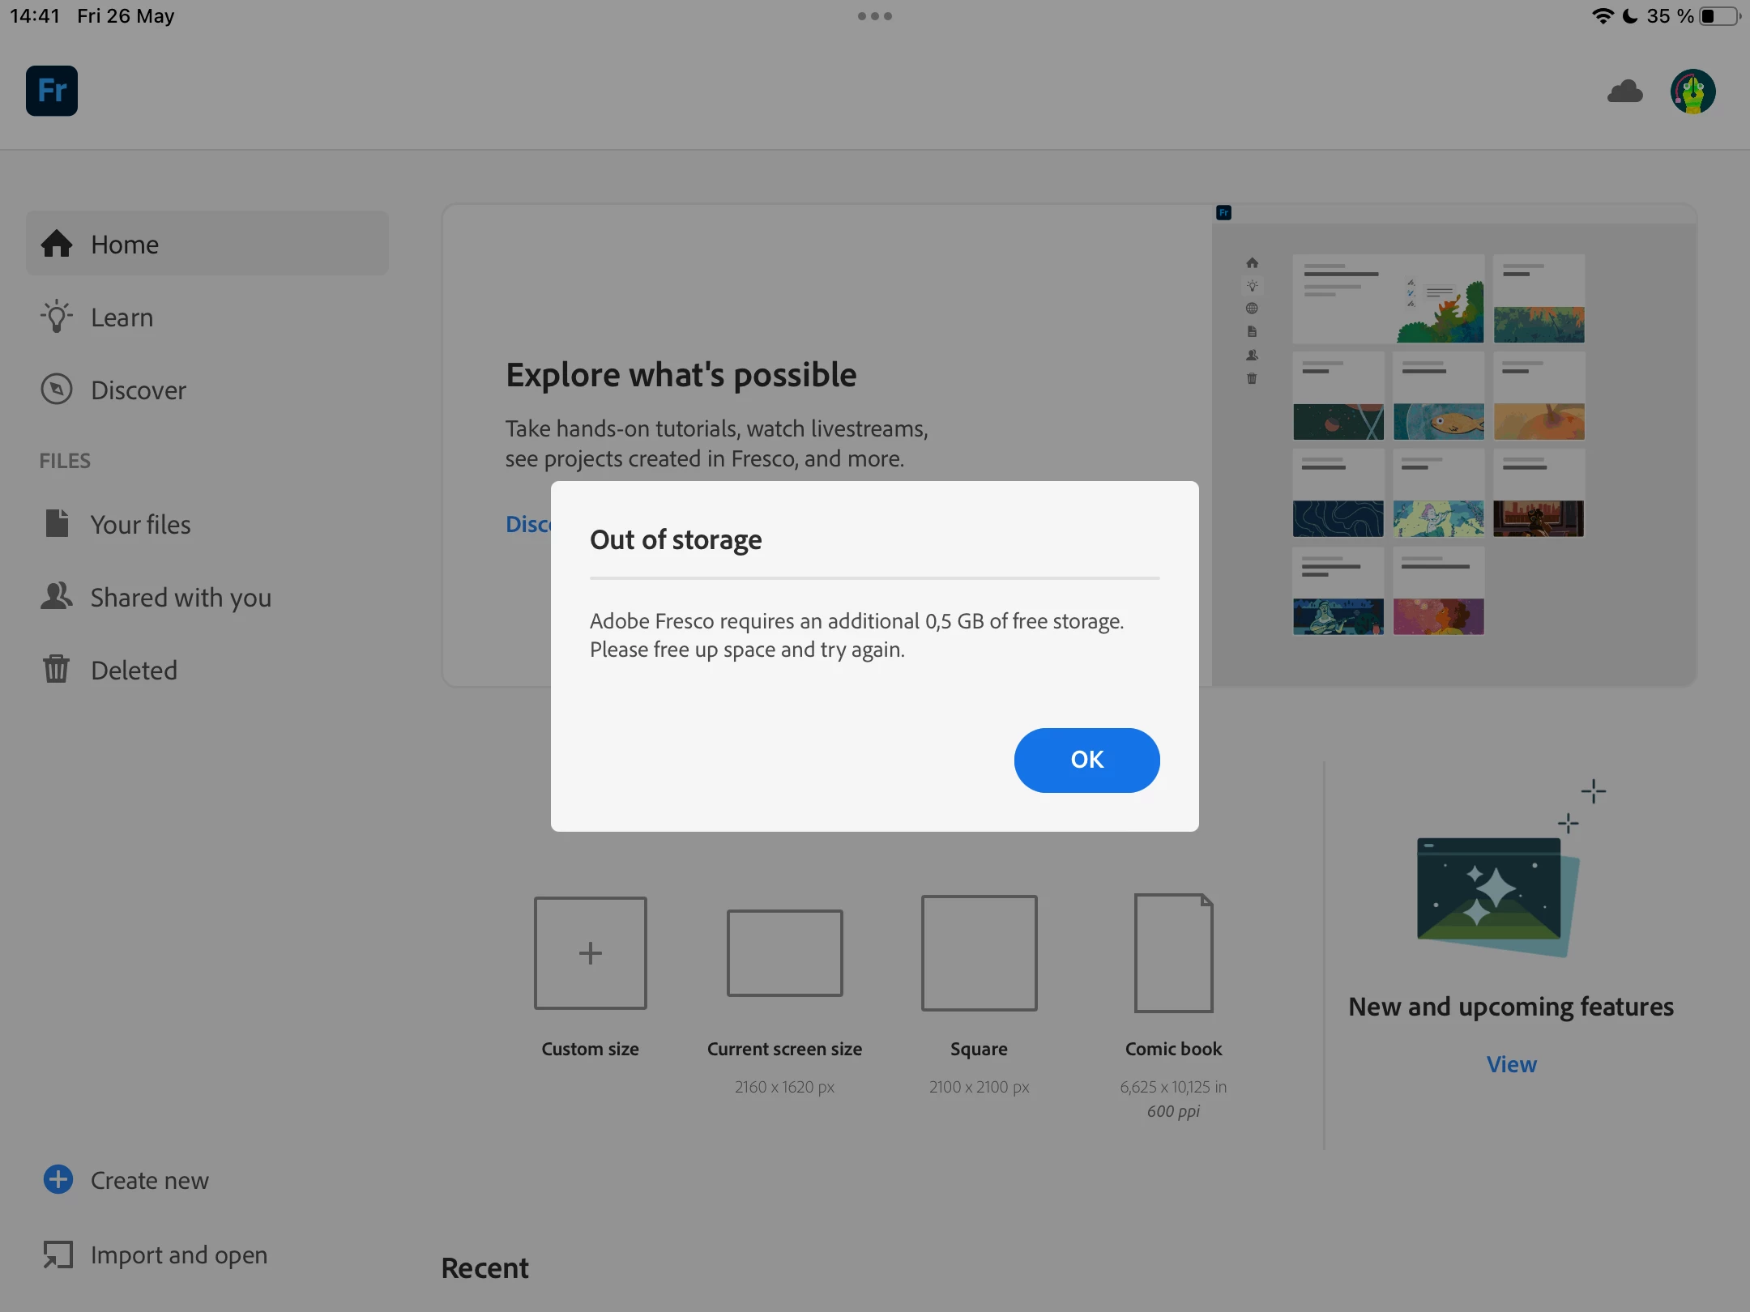Image resolution: width=1750 pixels, height=1312 pixels.
Task: Tap the battery indicator in status bar
Action: 1719,16
